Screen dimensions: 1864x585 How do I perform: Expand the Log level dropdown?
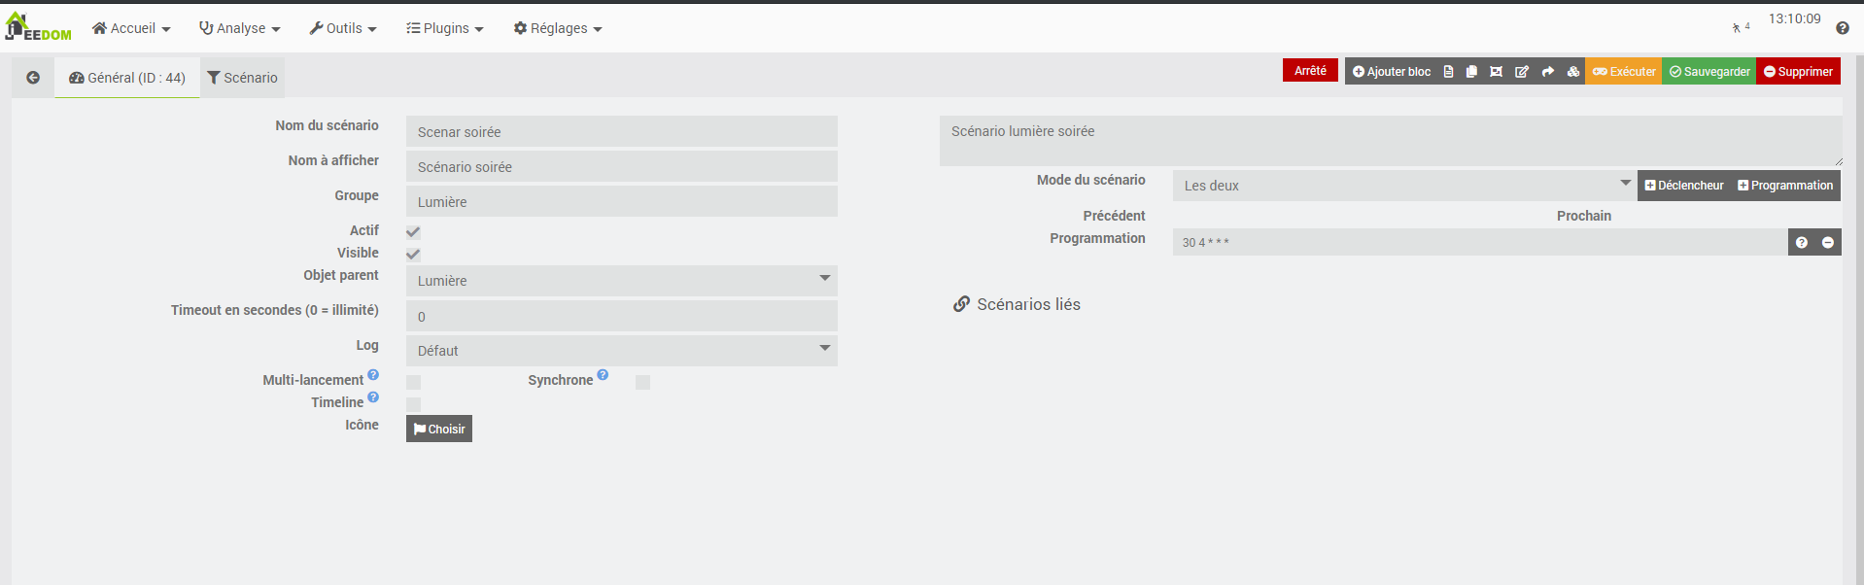click(x=621, y=351)
